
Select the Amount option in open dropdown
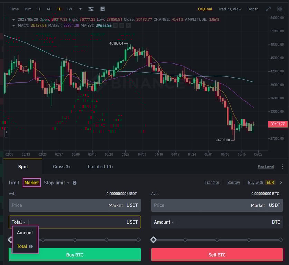coord(25,233)
